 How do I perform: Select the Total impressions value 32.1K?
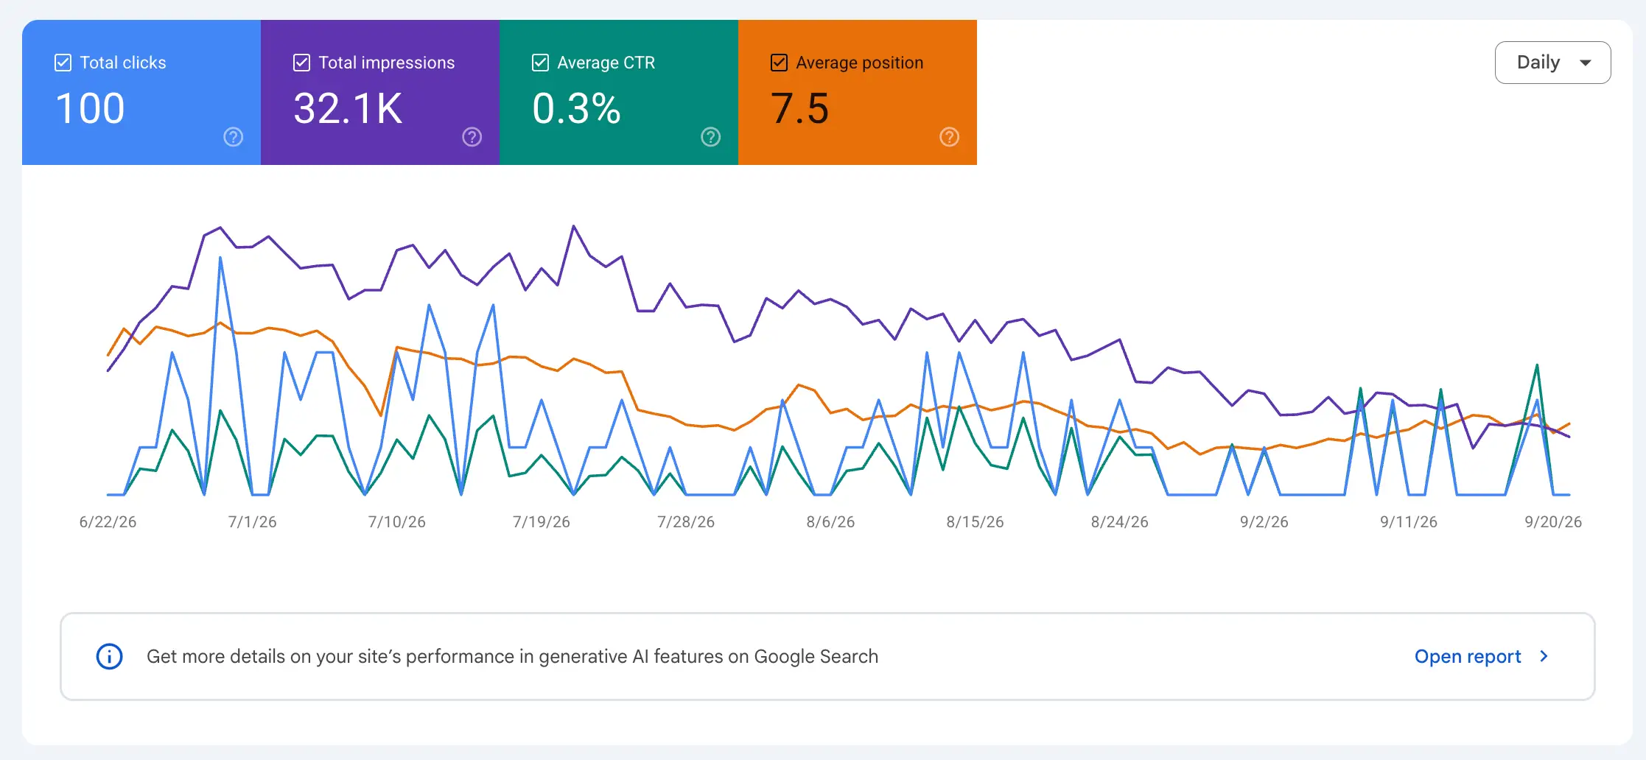tap(349, 108)
